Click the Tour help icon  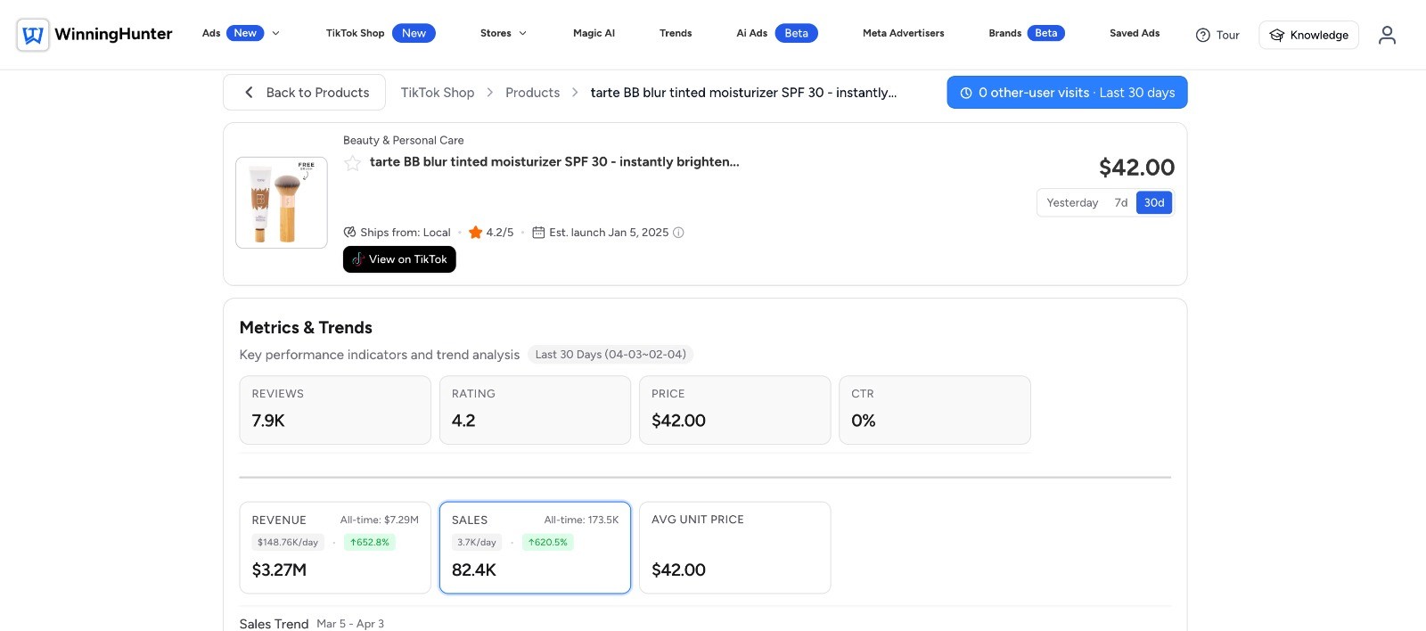[x=1202, y=35]
